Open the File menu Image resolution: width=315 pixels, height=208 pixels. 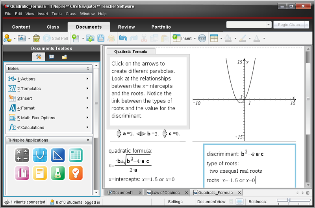point(8,14)
